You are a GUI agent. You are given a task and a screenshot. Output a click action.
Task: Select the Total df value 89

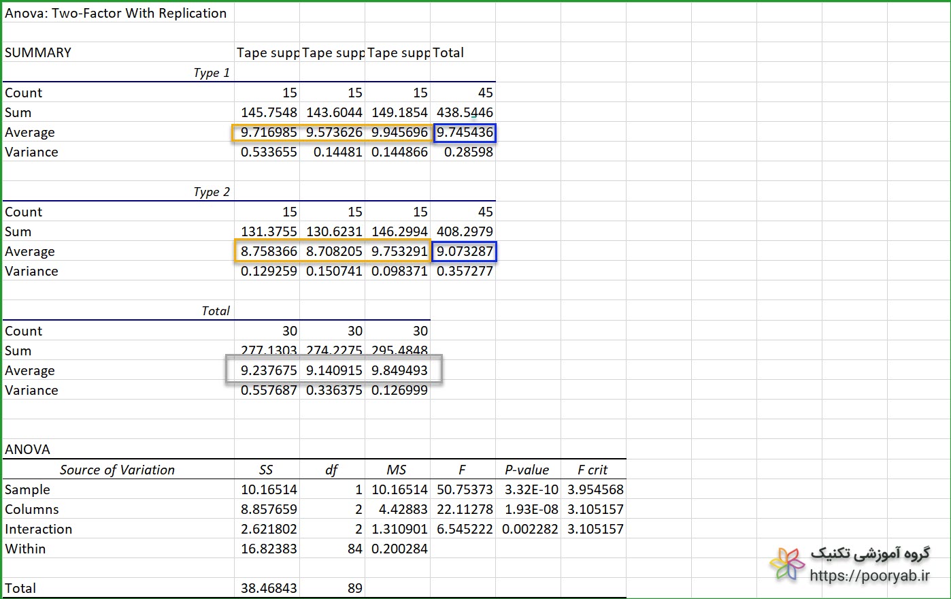[354, 589]
